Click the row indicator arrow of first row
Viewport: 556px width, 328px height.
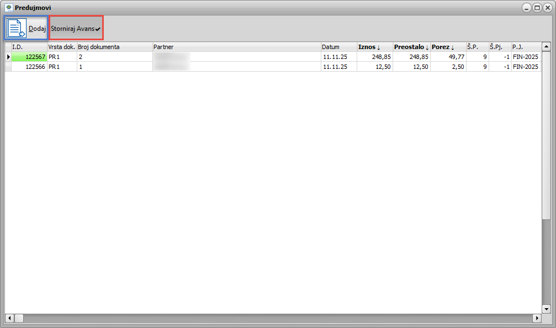pos(8,57)
